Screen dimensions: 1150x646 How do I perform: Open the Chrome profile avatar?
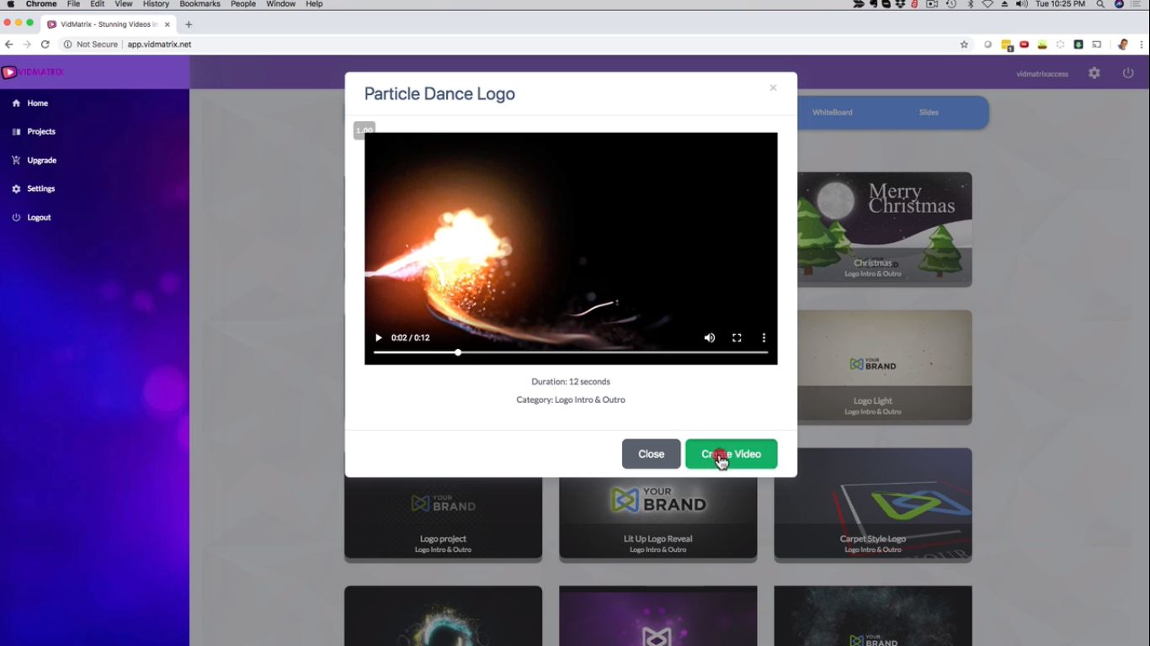[x=1122, y=45]
